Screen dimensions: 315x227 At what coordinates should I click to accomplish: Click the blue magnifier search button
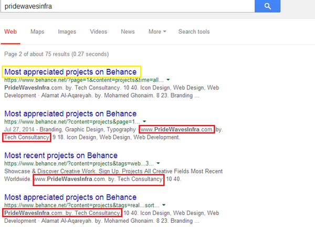coord(267,6)
